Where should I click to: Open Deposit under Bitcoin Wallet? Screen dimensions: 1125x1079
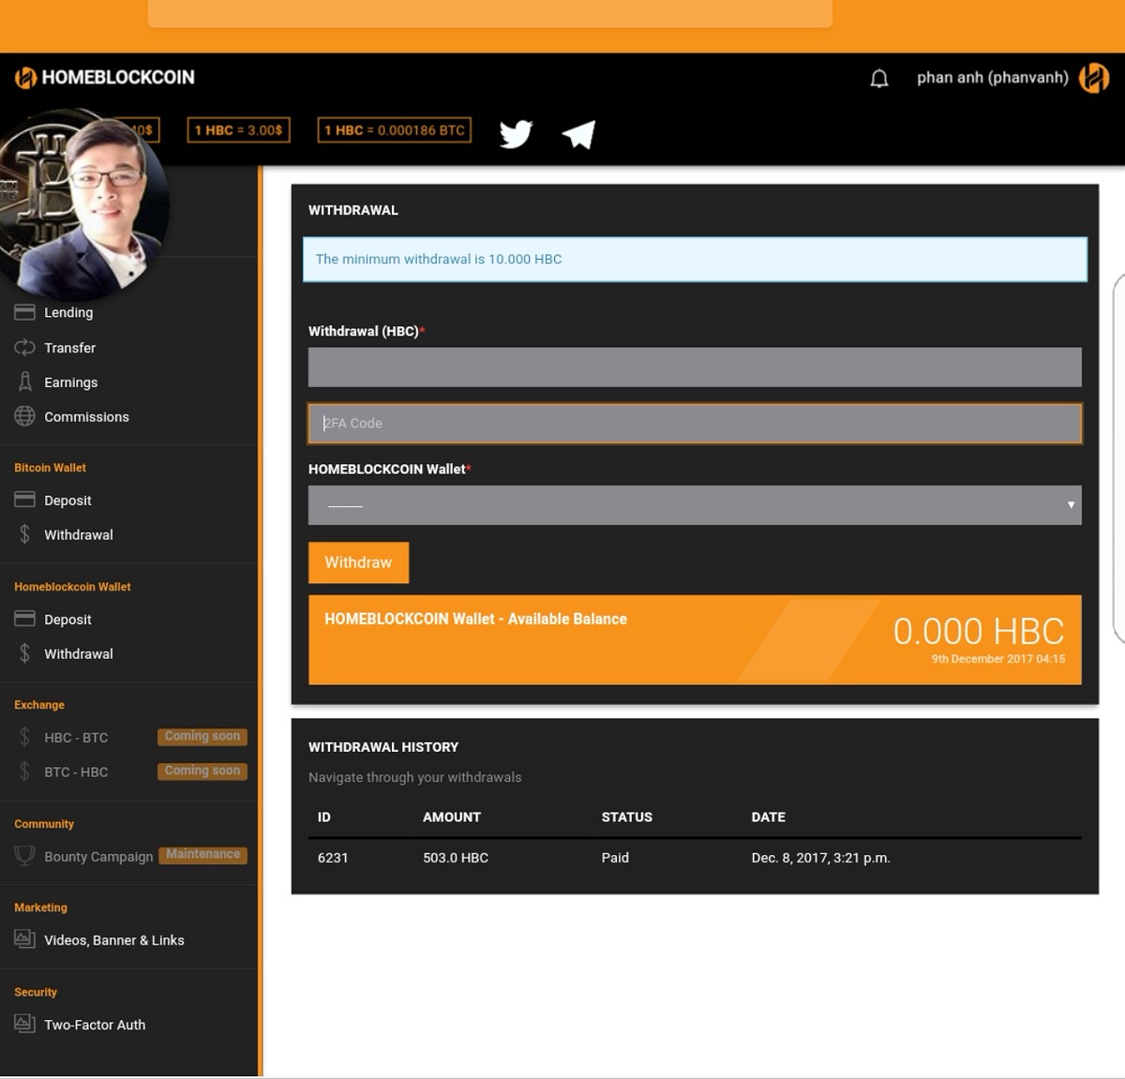(x=67, y=501)
